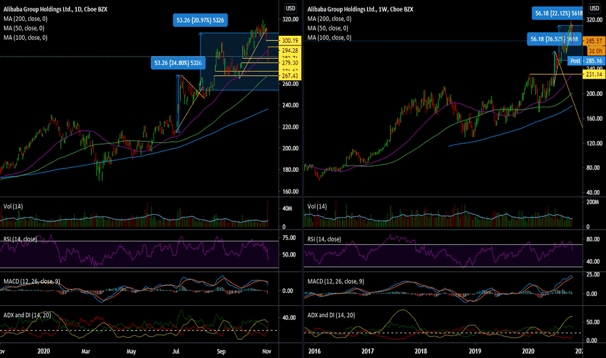Select MA (50, close, 0) on daily chart

(x=24, y=28)
